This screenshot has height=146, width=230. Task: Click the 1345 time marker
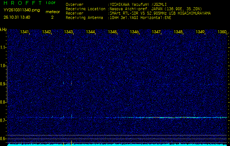112,32
